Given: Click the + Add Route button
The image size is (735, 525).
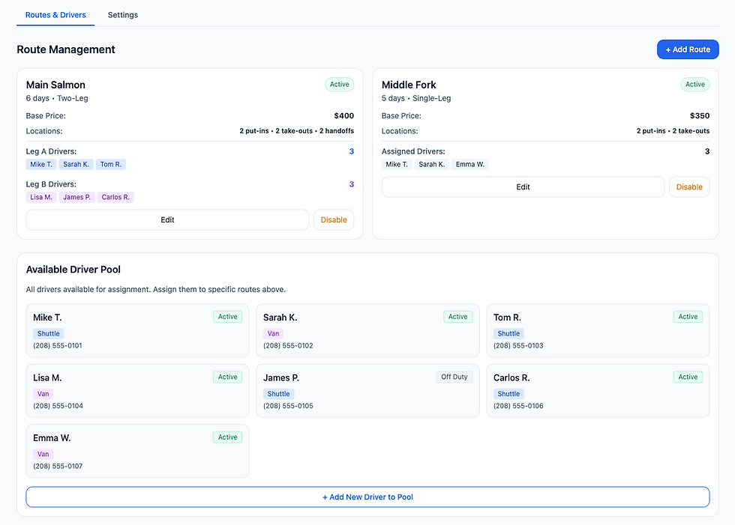Looking at the screenshot, I should tap(687, 49).
